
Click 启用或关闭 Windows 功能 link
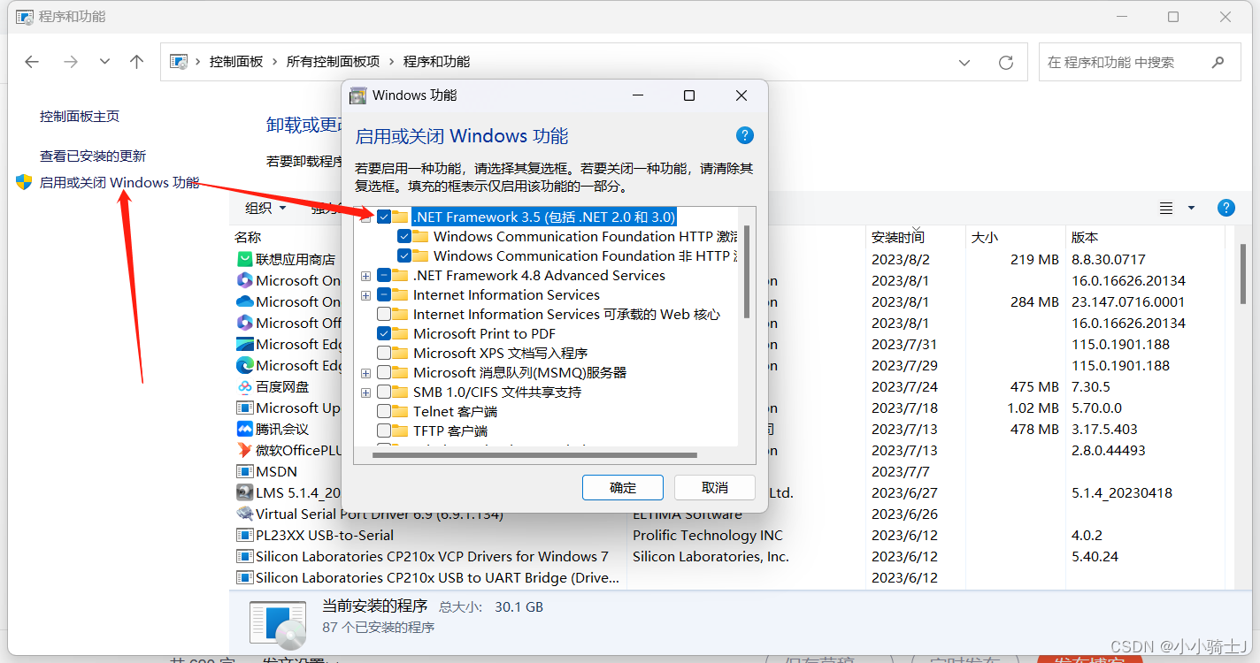click(119, 183)
